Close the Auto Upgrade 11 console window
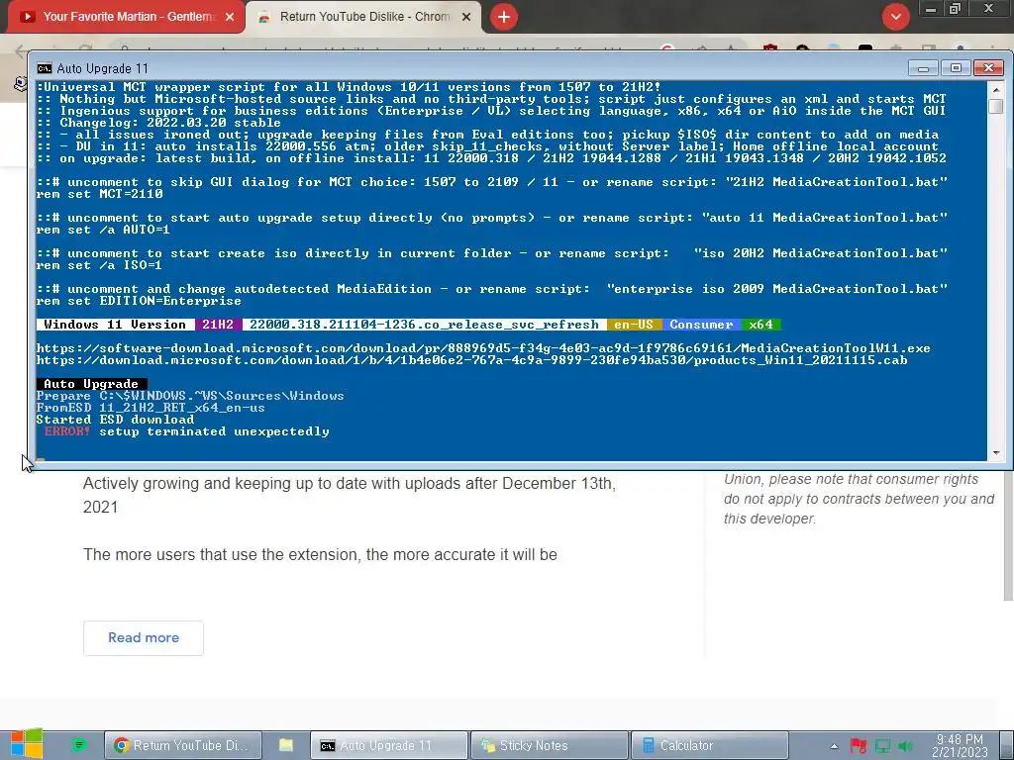Viewport: 1014px width, 760px height. click(989, 68)
